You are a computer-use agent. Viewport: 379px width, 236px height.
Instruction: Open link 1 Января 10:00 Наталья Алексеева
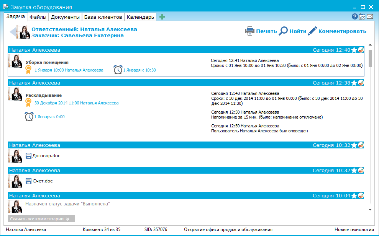(x=69, y=70)
